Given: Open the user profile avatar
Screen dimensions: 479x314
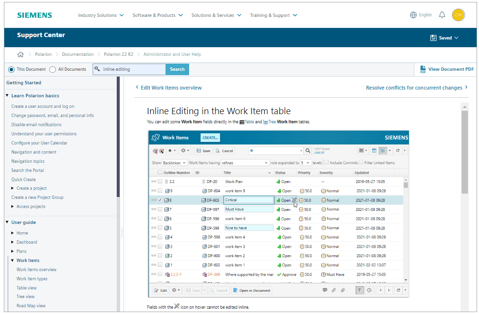Looking at the screenshot, I should tap(458, 15).
